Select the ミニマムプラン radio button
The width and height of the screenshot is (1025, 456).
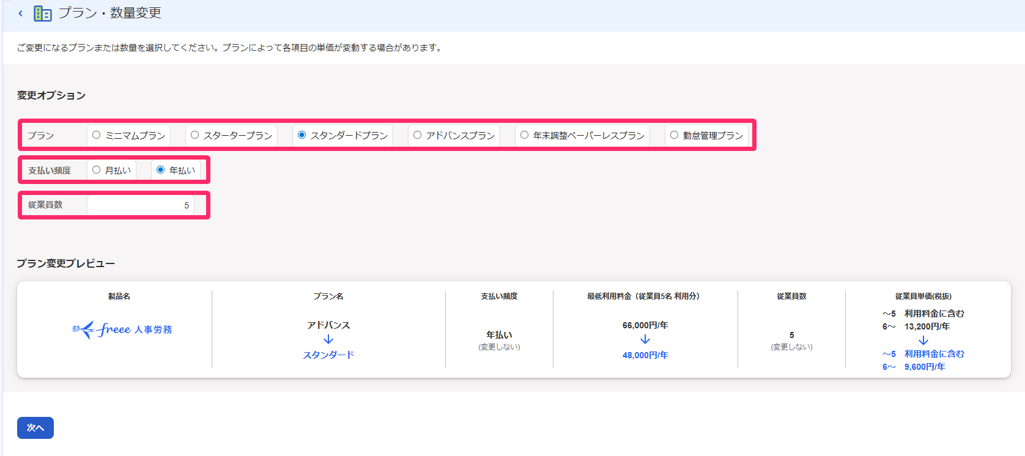[96, 135]
